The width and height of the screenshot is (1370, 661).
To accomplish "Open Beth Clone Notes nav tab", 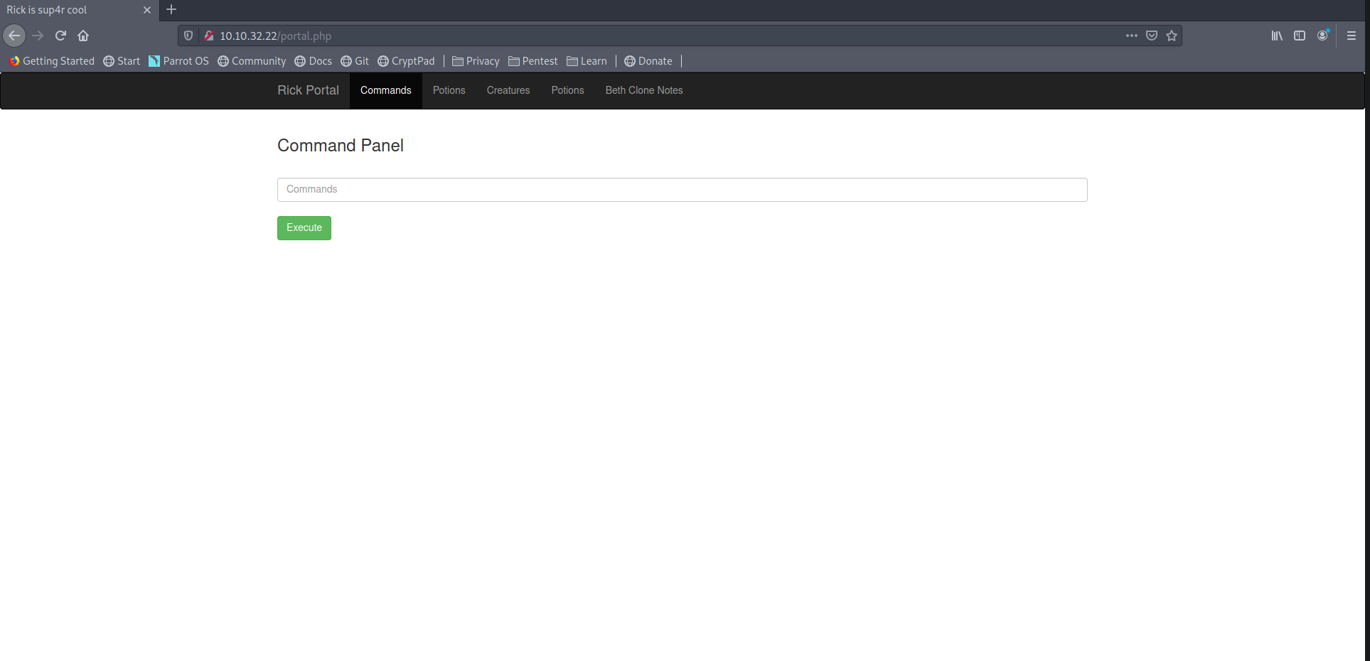I will (x=643, y=90).
